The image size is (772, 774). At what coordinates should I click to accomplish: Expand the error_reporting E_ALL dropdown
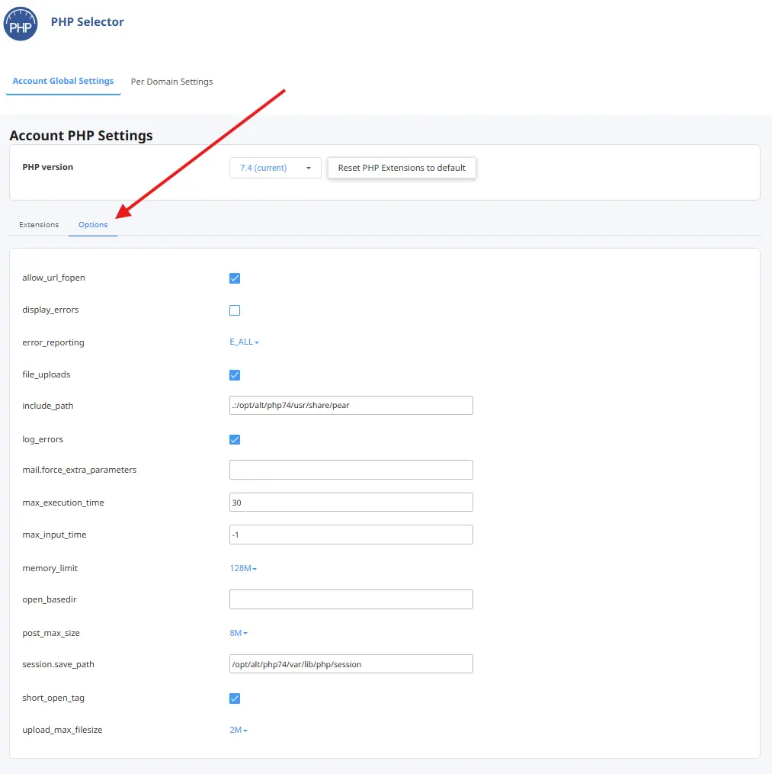click(x=244, y=342)
